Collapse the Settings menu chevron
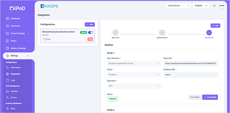 click(x=28, y=56)
